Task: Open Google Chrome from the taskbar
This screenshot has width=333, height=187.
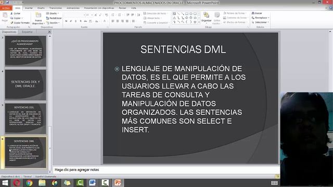Action: (x=29, y=183)
